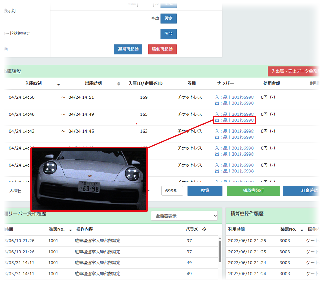Select entry time 04/24 14:46
Viewport: 324px width, 285px height.
[x=22, y=114]
